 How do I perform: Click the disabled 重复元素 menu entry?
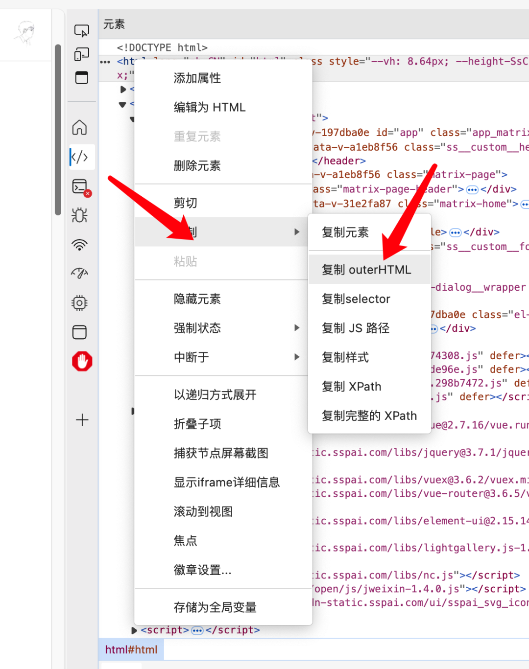point(223,137)
